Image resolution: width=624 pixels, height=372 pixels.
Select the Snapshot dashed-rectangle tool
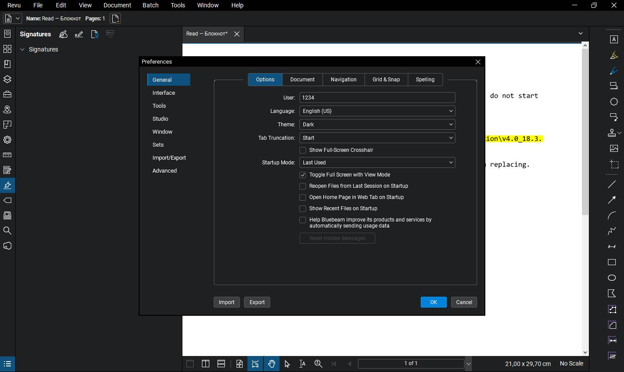[x=614, y=164]
